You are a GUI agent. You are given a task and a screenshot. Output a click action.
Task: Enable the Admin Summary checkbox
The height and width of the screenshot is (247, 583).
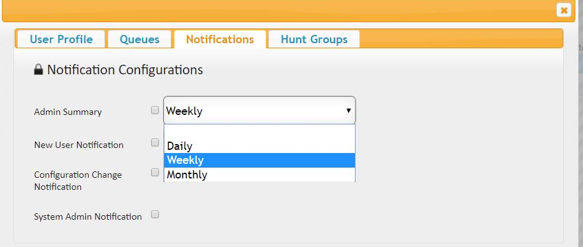[155, 110]
